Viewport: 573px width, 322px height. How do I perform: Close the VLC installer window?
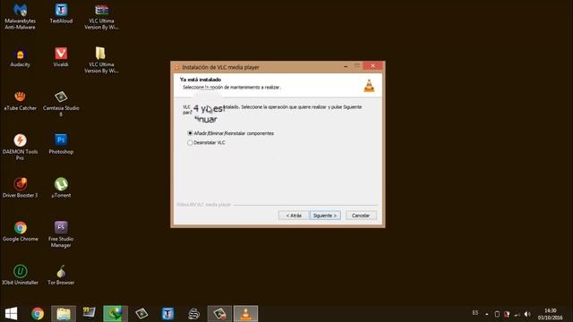[x=372, y=66]
